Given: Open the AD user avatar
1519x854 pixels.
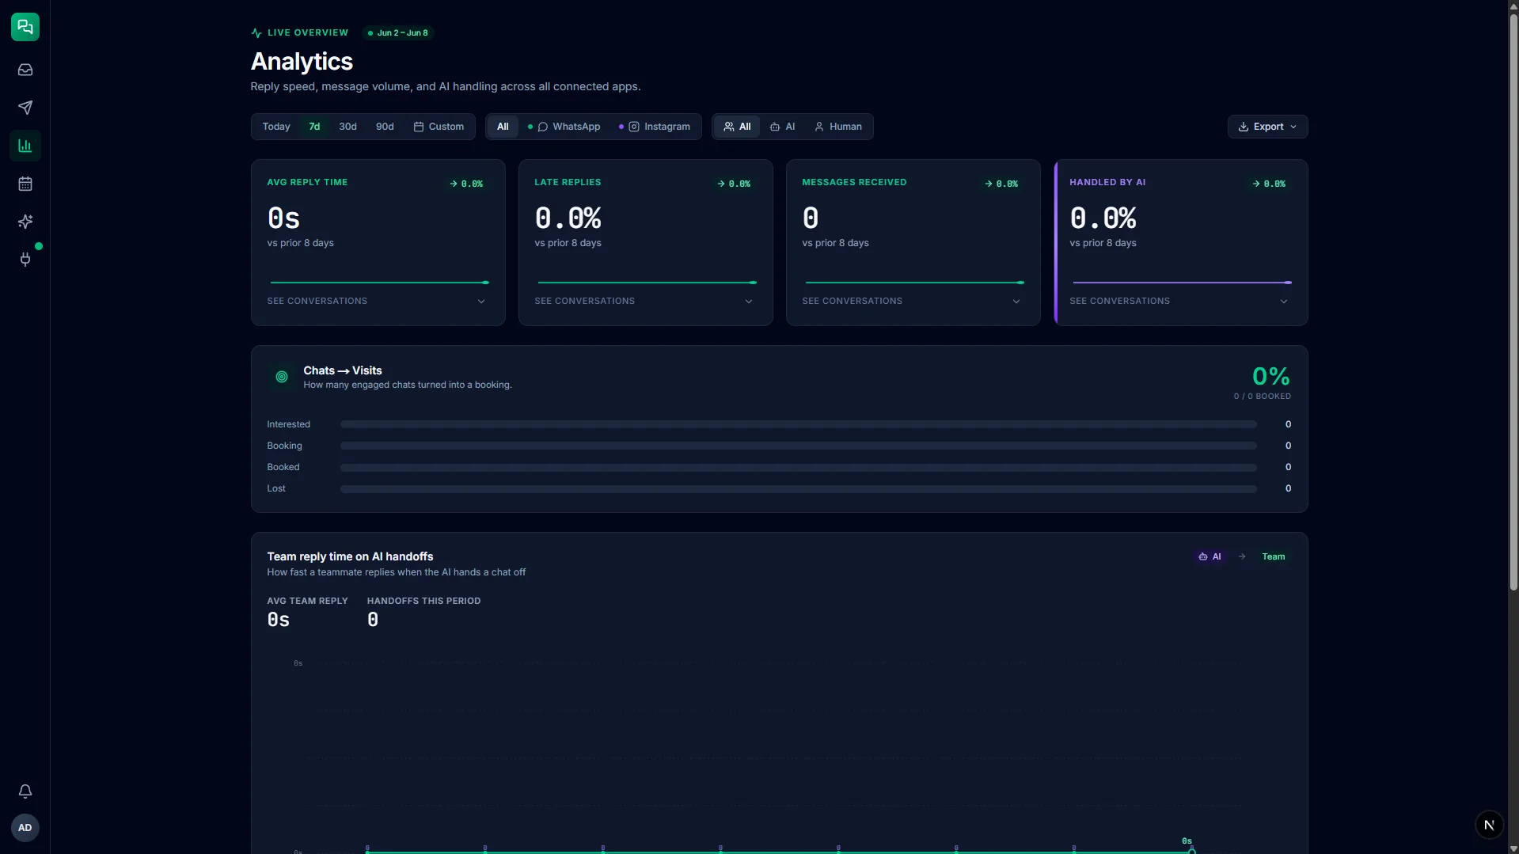Looking at the screenshot, I should point(25,828).
